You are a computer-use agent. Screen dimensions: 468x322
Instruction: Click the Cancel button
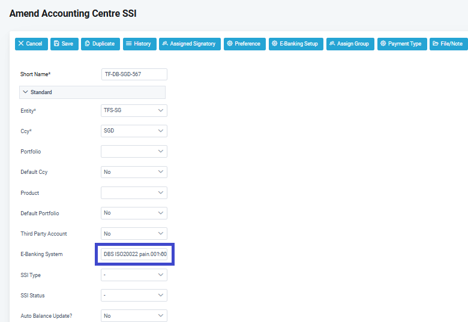tap(31, 44)
